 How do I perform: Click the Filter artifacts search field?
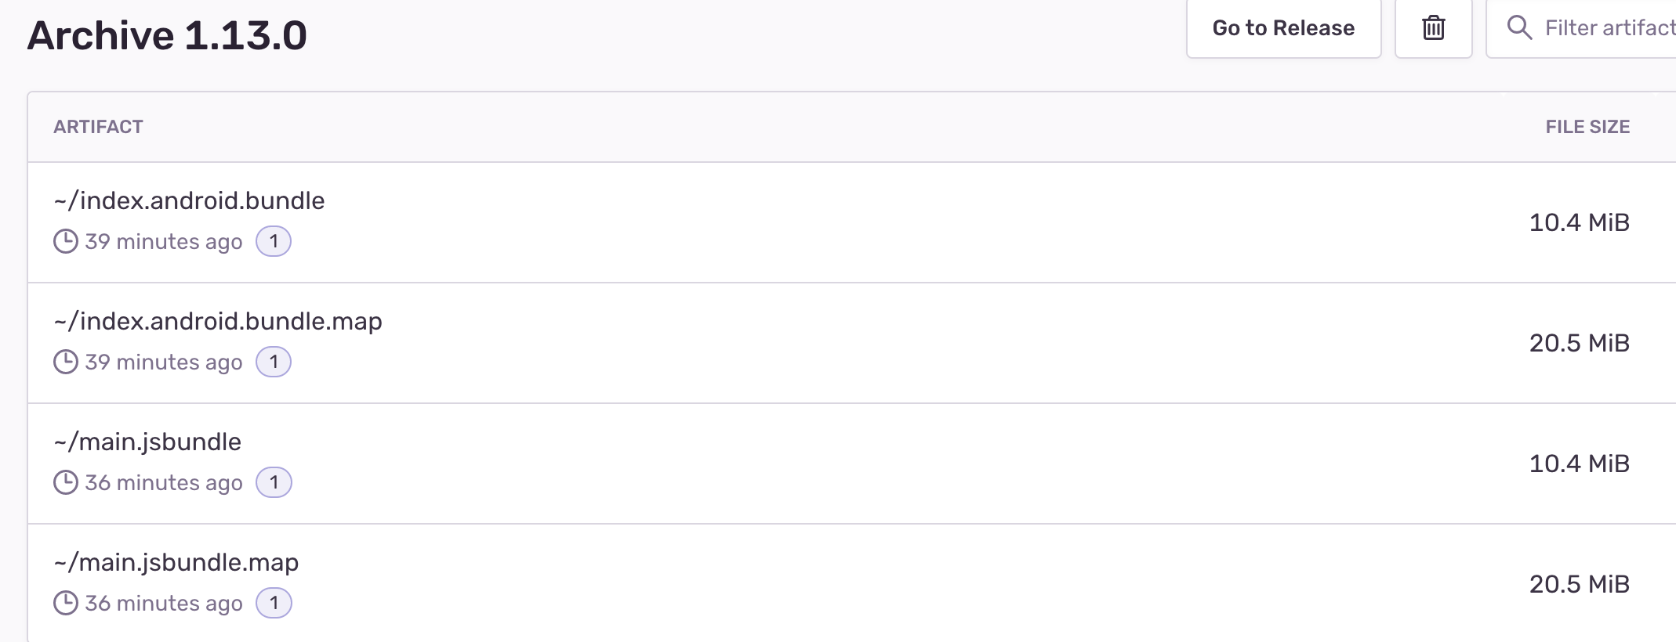tap(1599, 28)
